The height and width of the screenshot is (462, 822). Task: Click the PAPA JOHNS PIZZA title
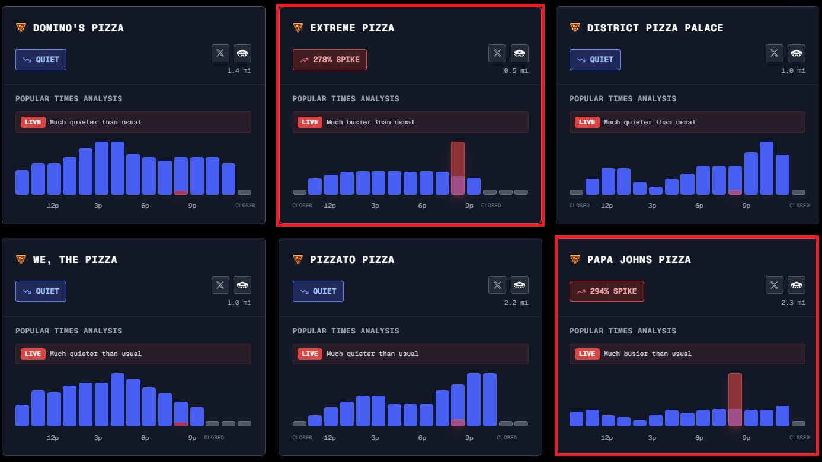639,259
